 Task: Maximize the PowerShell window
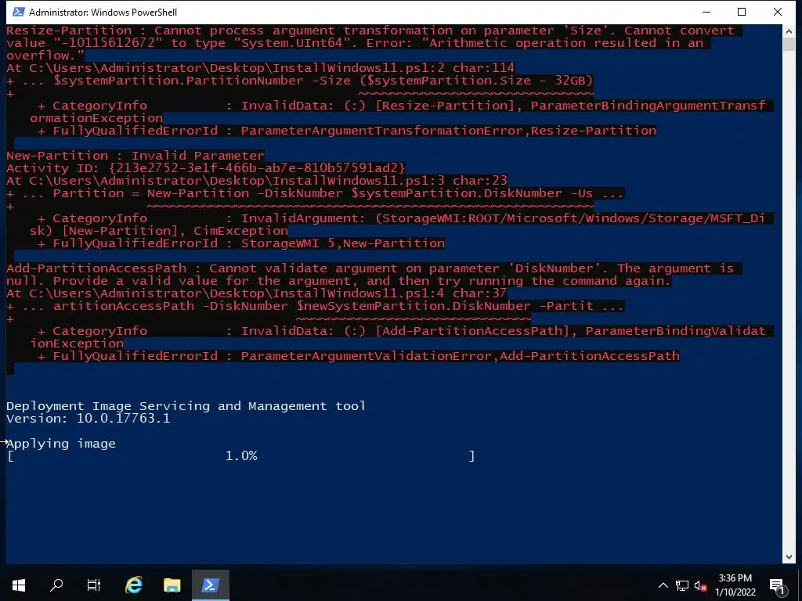(742, 12)
